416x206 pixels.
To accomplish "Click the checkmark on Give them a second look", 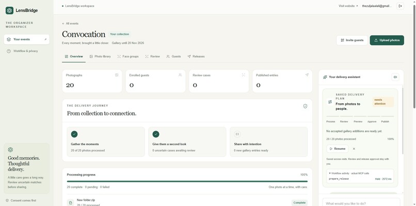I will [x=156, y=134].
